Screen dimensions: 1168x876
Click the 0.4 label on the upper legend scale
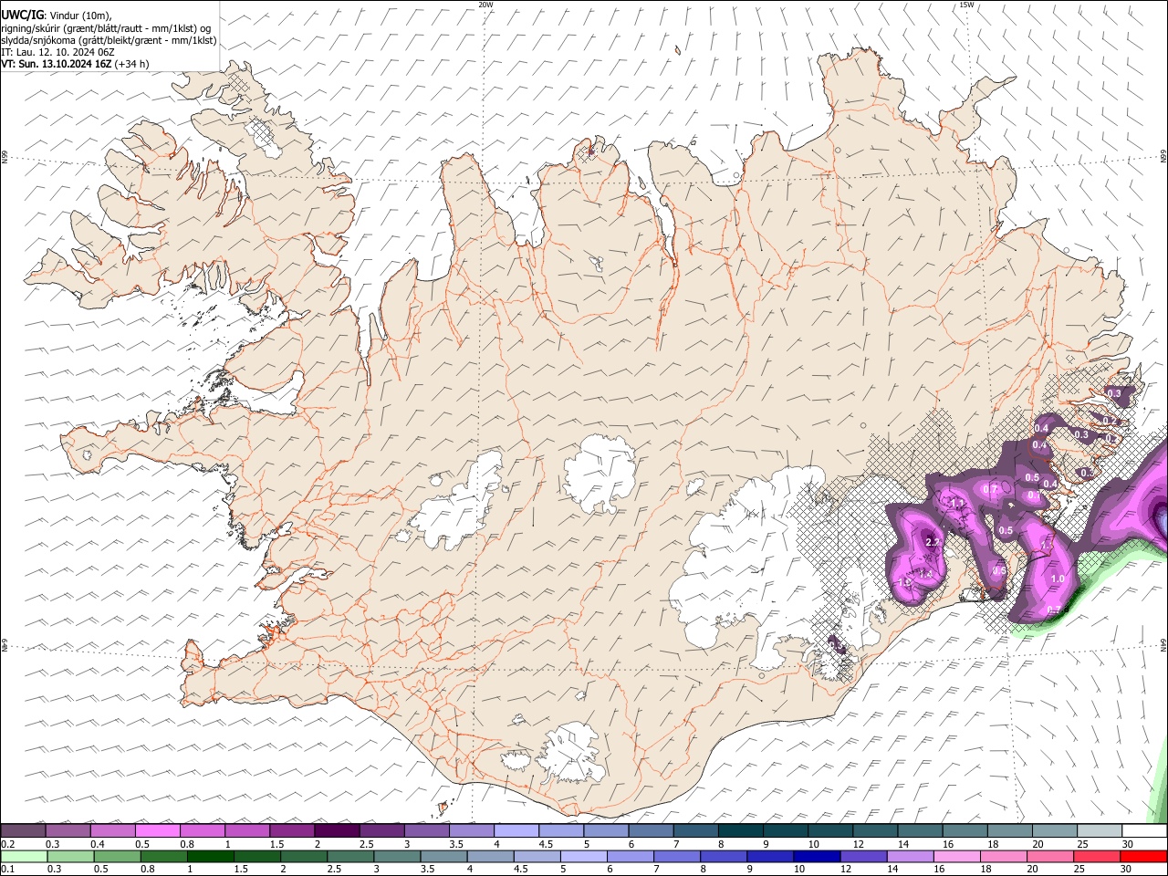(x=98, y=844)
